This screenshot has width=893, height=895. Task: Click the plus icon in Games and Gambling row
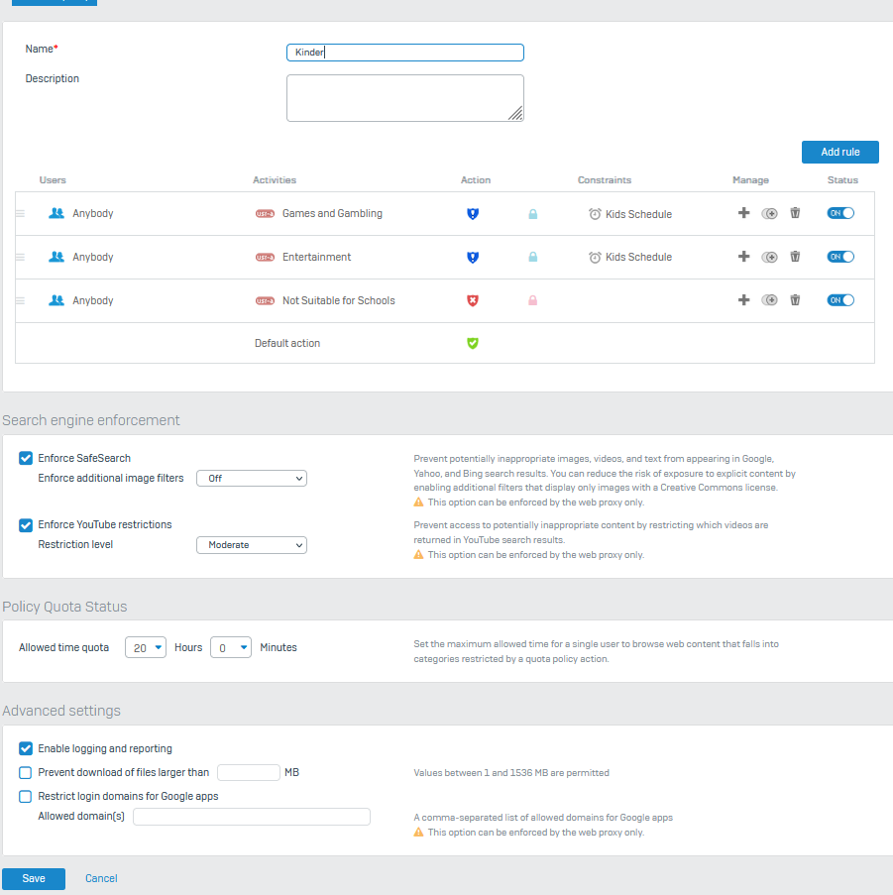coord(743,213)
